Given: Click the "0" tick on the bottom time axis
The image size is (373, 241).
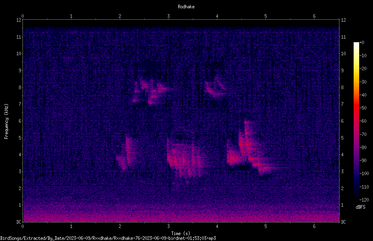Looking at the screenshot, I should 23,226.
